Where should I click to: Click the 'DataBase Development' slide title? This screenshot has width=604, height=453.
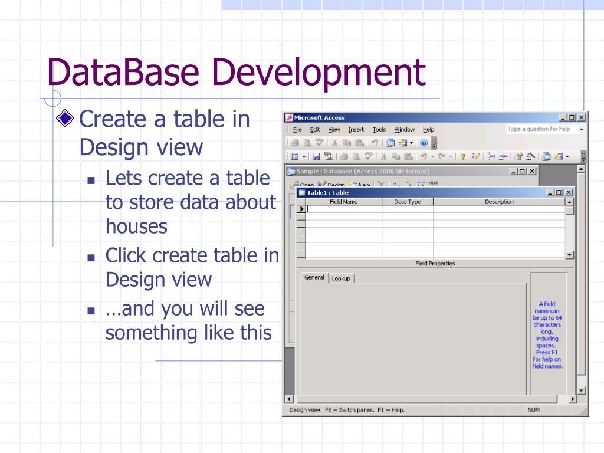[236, 72]
